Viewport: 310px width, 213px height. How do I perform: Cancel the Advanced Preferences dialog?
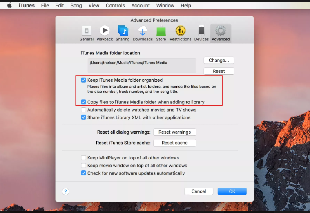(x=198, y=191)
